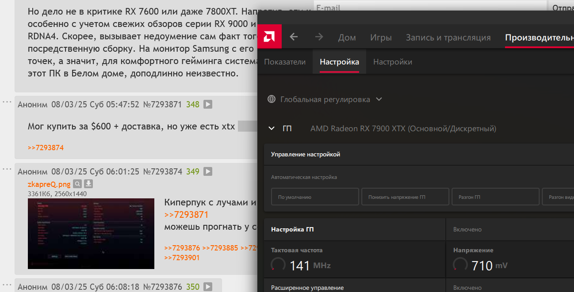Image resolution: width=574 pixels, height=292 pixels.
Task: Open post menu dots for post №7293874
Action: click(7, 169)
